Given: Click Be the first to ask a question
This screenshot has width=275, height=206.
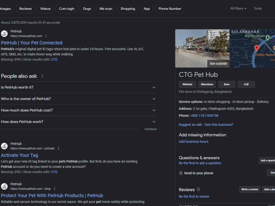Looking at the screenshot, I should (200, 163).
